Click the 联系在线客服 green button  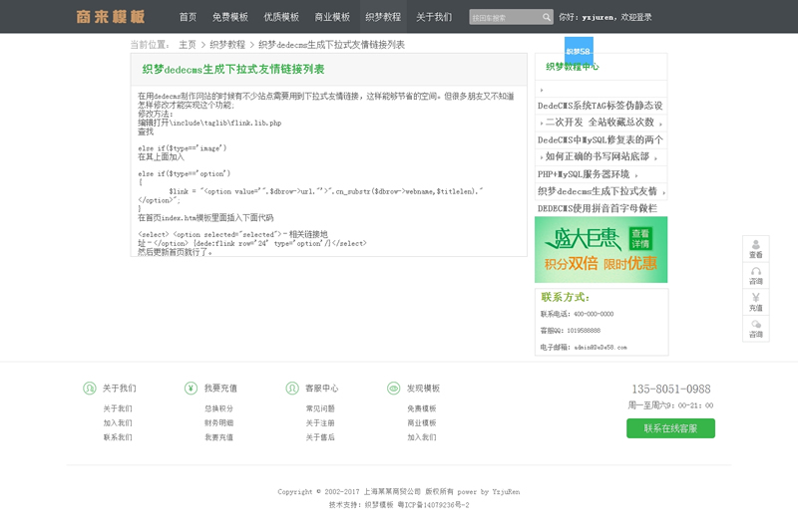(x=670, y=428)
